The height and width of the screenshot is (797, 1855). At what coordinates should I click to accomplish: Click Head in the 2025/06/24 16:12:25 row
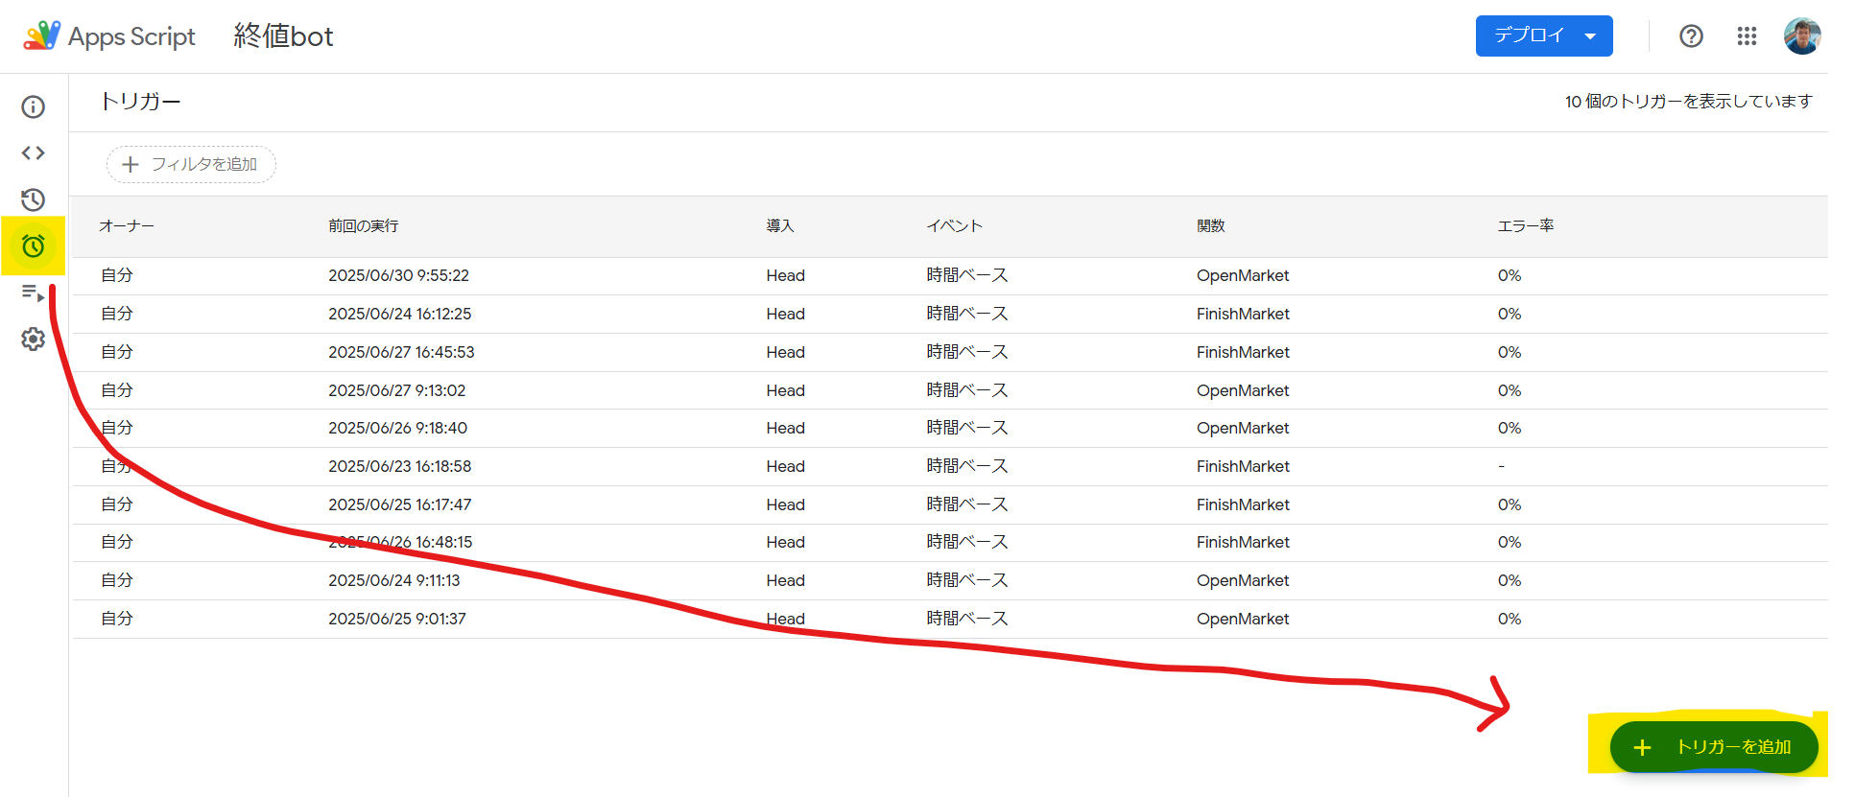pos(785,315)
